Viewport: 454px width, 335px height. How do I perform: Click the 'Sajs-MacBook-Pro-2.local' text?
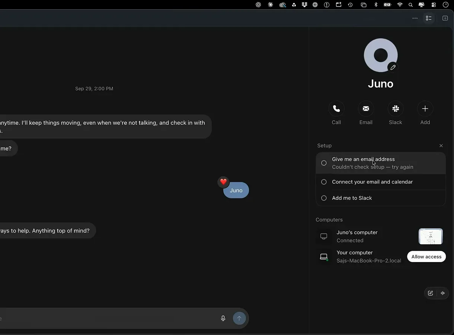pyautogui.click(x=369, y=261)
